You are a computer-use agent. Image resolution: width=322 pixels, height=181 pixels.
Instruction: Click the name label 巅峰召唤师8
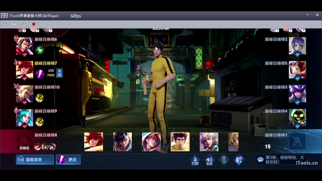[x=46, y=135]
